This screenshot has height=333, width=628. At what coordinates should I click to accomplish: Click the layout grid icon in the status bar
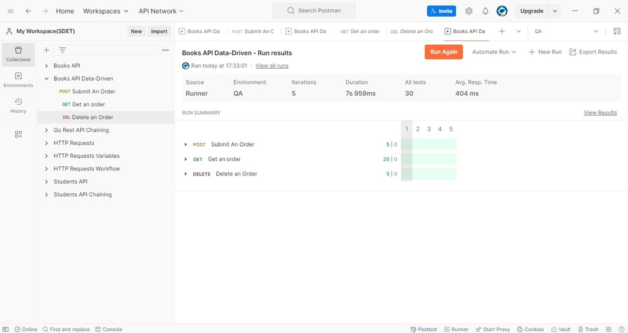(x=609, y=329)
